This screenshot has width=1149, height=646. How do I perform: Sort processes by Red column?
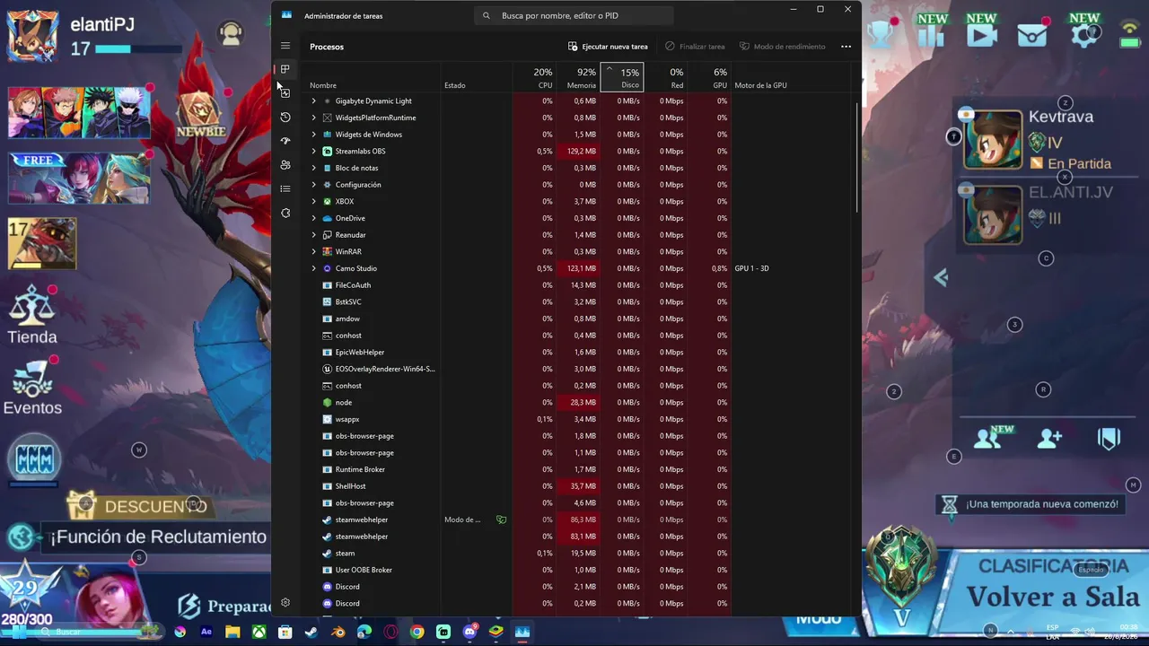(666, 77)
